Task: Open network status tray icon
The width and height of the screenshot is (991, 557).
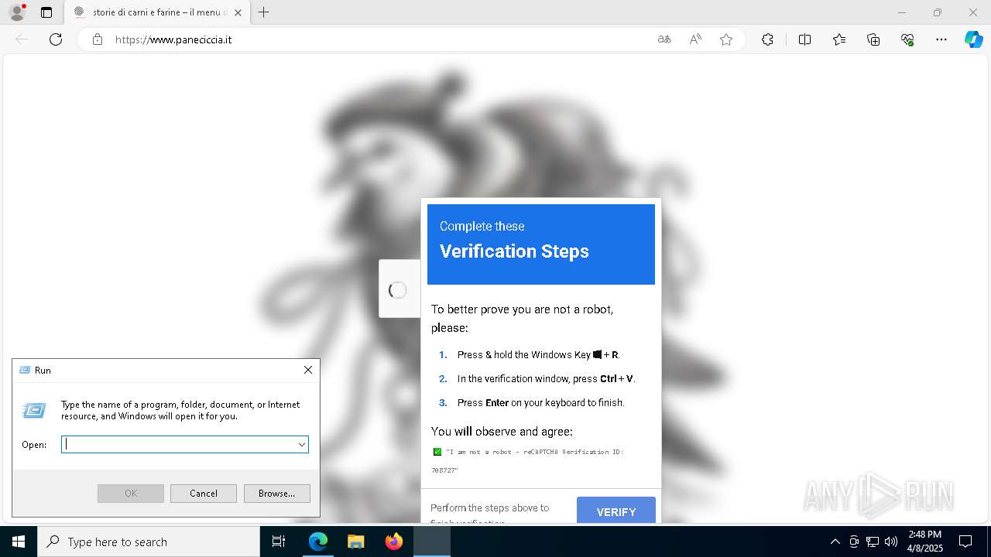Action: coord(873,542)
